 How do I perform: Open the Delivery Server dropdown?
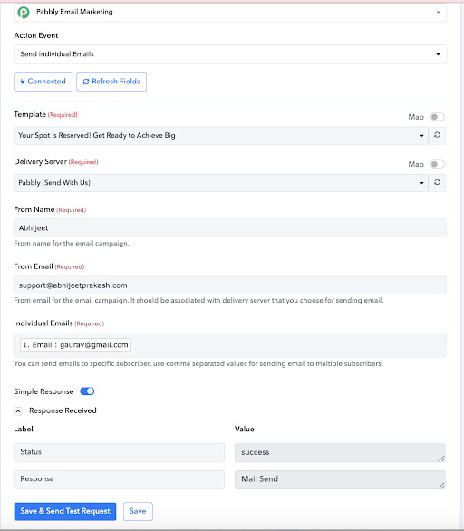click(x=221, y=183)
